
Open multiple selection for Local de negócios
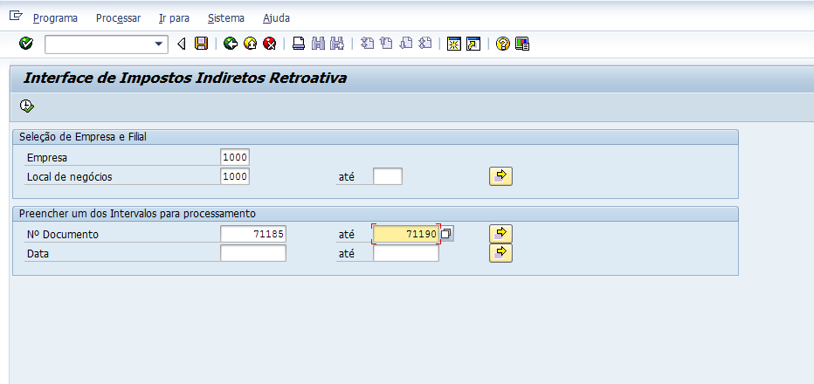click(501, 176)
